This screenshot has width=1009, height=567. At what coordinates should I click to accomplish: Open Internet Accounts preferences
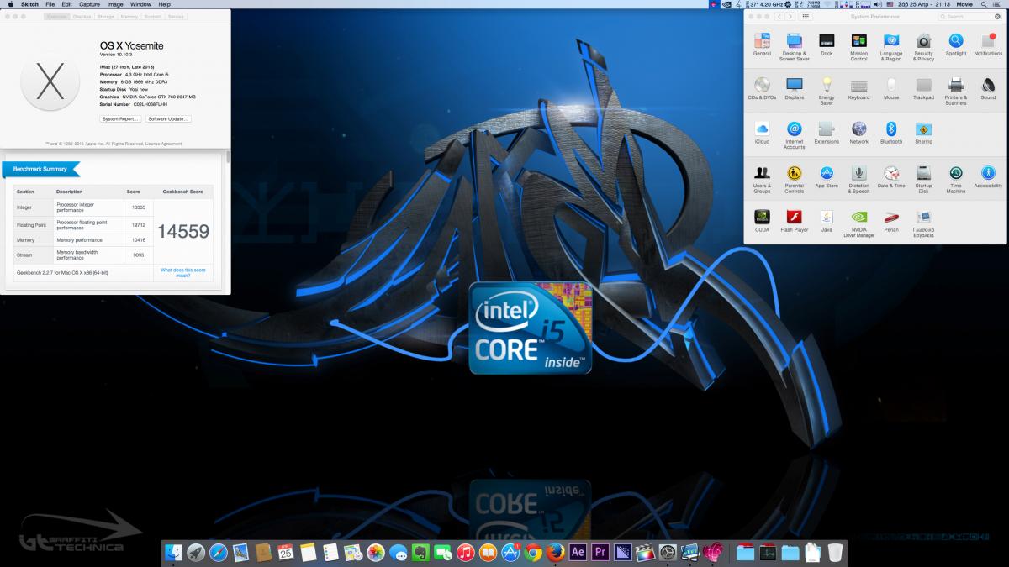(795, 135)
